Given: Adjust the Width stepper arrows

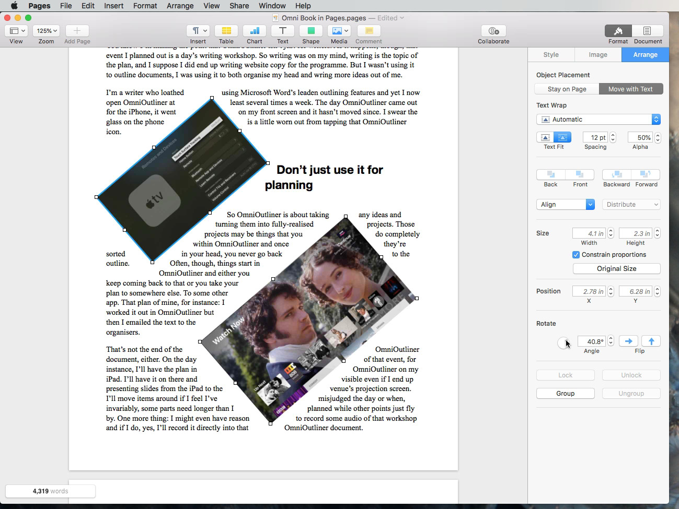Looking at the screenshot, I should click(611, 233).
